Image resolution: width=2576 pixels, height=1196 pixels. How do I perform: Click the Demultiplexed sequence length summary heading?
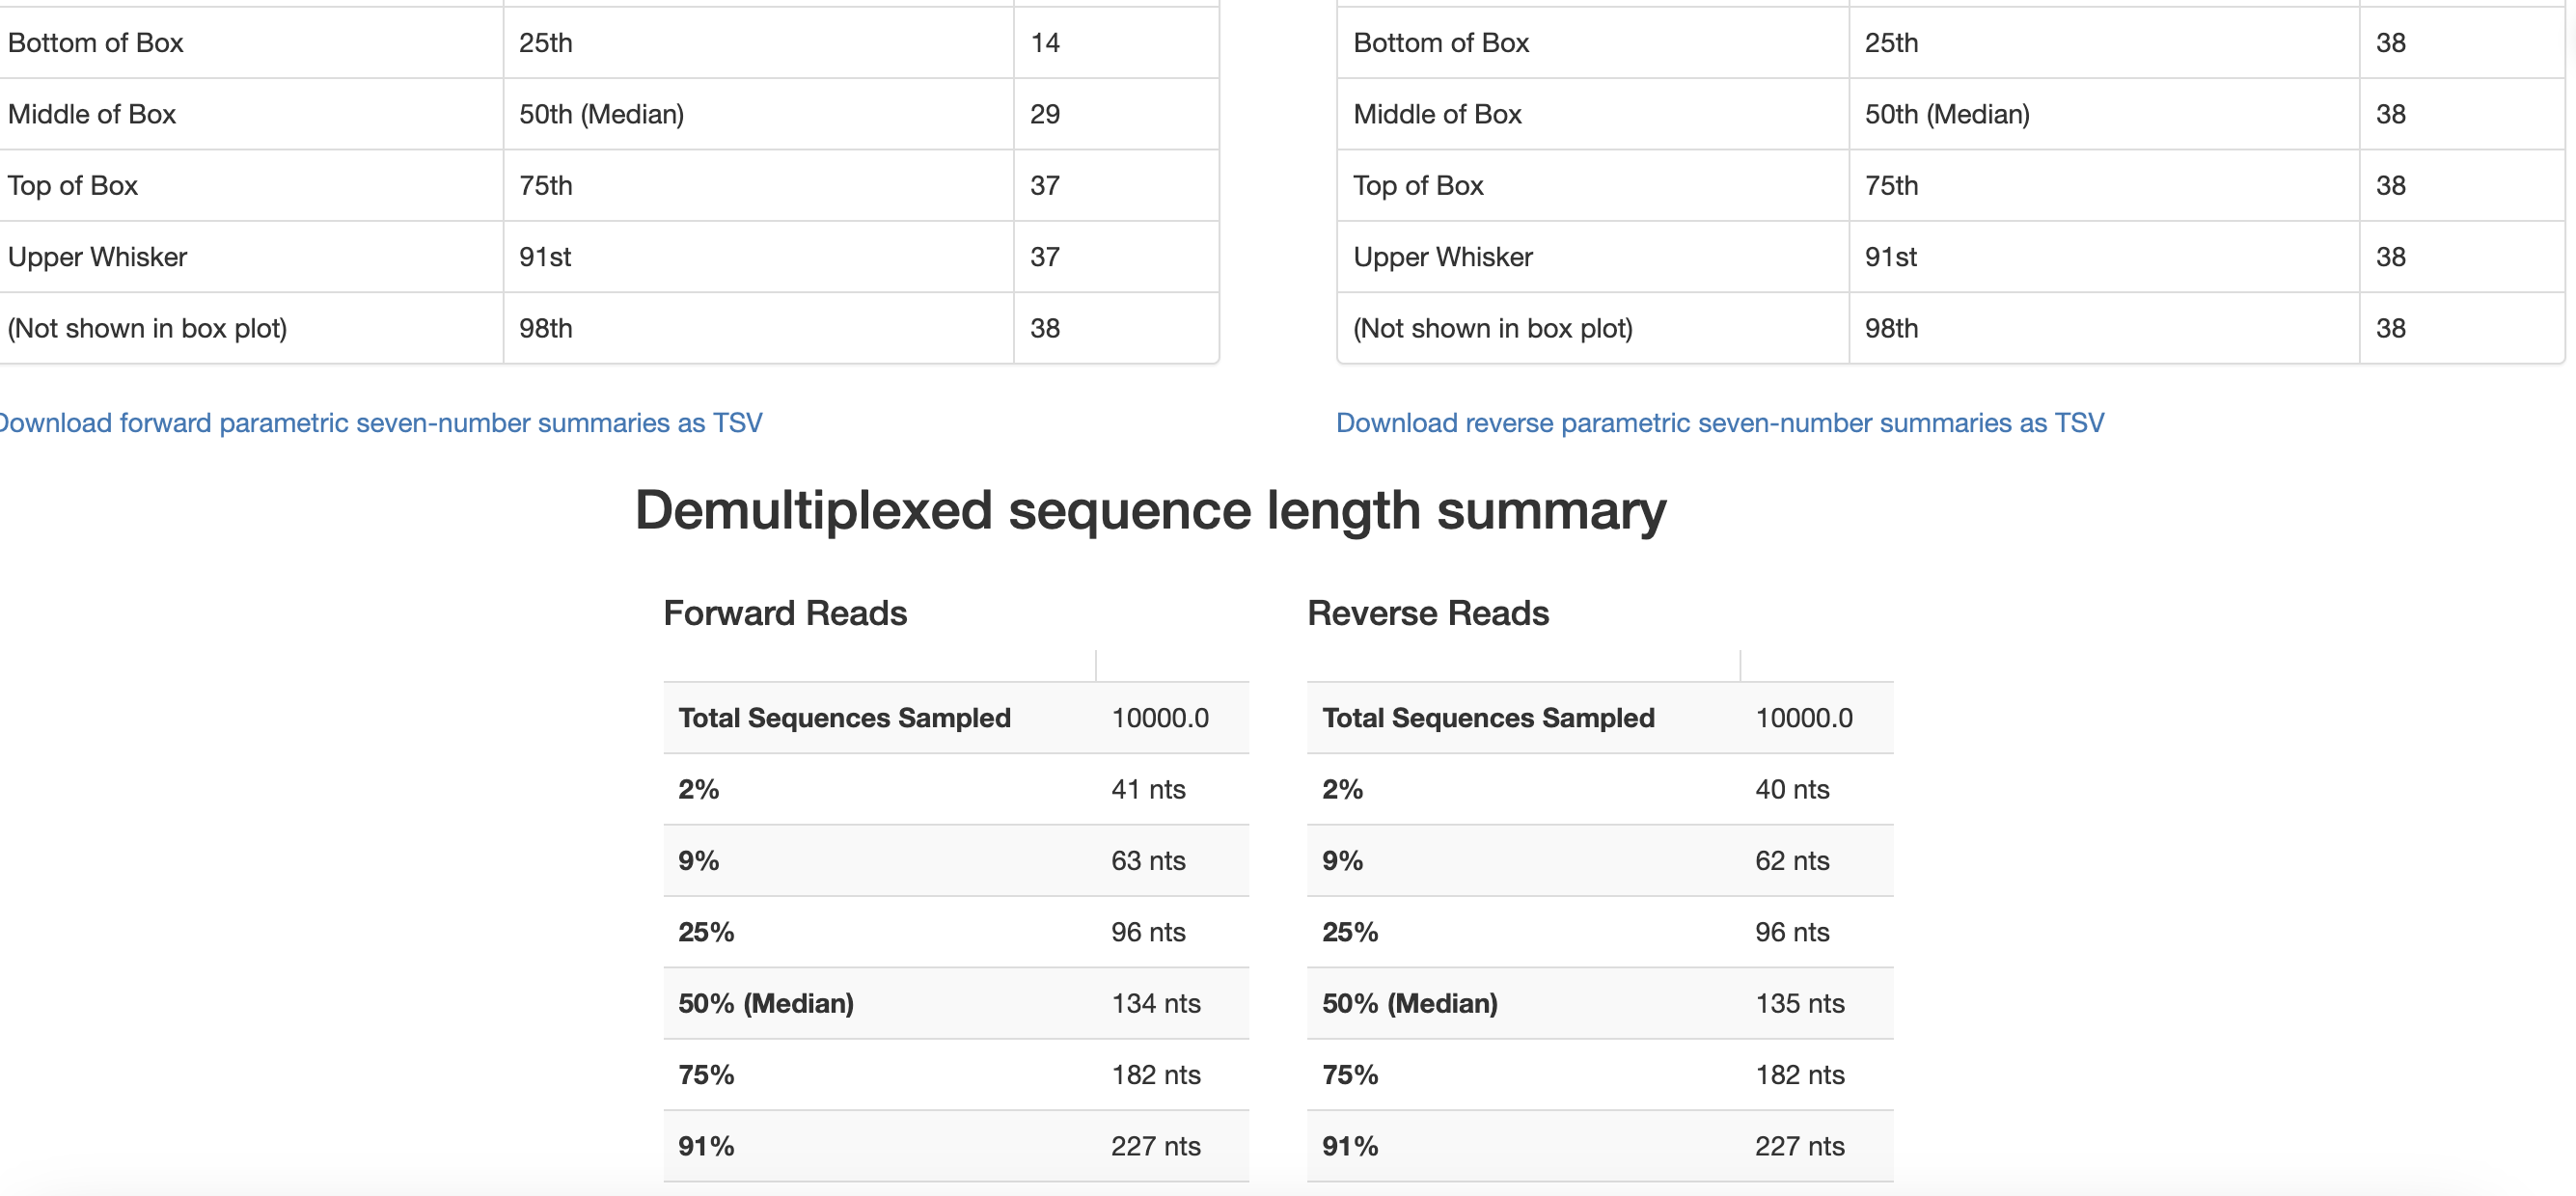point(1150,511)
